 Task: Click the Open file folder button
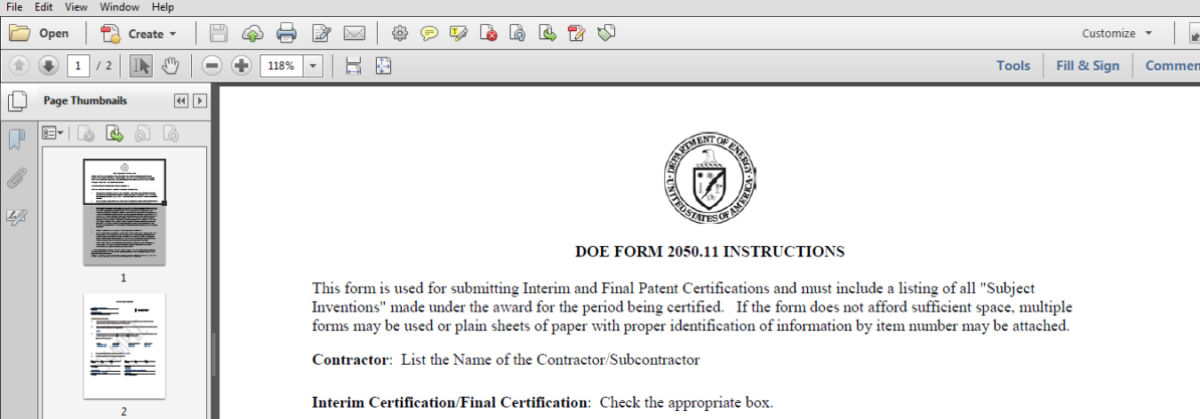[x=39, y=34]
